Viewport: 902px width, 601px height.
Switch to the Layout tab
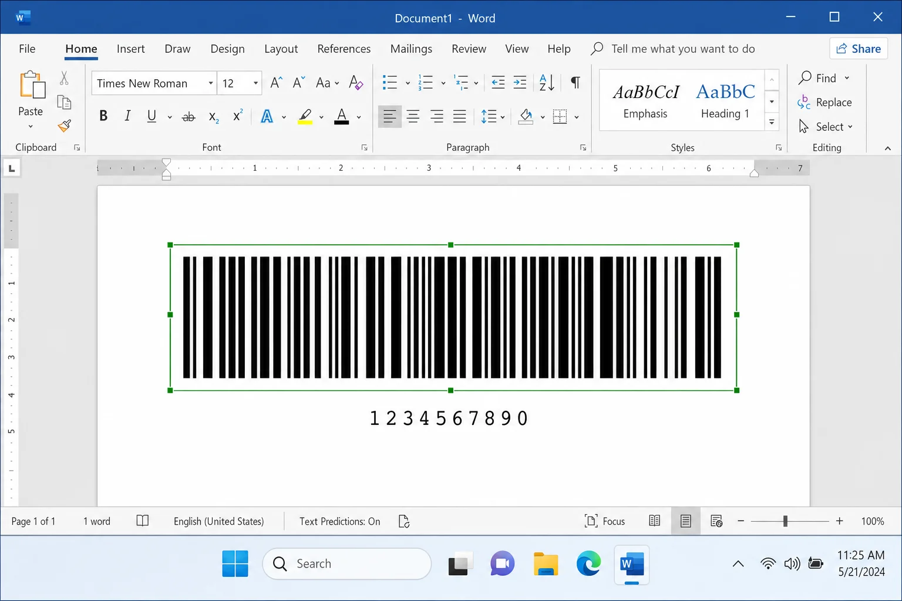[x=281, y=49]
